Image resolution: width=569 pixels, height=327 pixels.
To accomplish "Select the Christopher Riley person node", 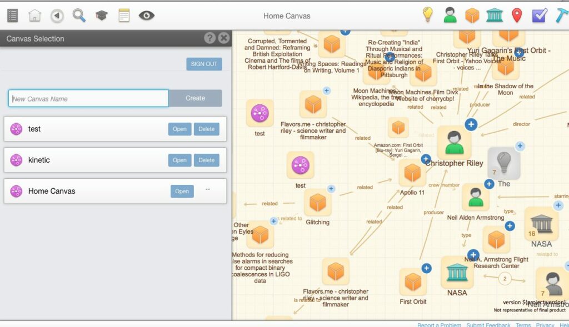I will point(454,142).
